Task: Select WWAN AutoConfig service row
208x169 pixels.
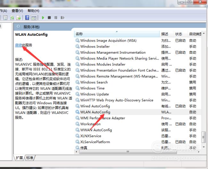Action: click(x=138, y=130)
